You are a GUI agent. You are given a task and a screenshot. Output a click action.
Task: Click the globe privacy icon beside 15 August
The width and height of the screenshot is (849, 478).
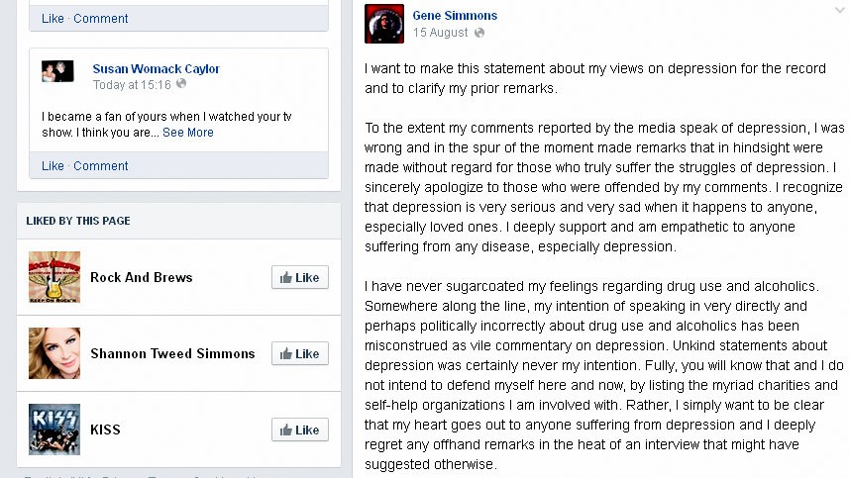(479, 33)
